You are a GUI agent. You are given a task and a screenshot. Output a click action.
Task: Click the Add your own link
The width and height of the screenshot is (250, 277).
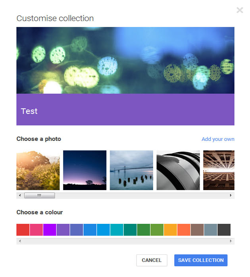coord(218,139)
